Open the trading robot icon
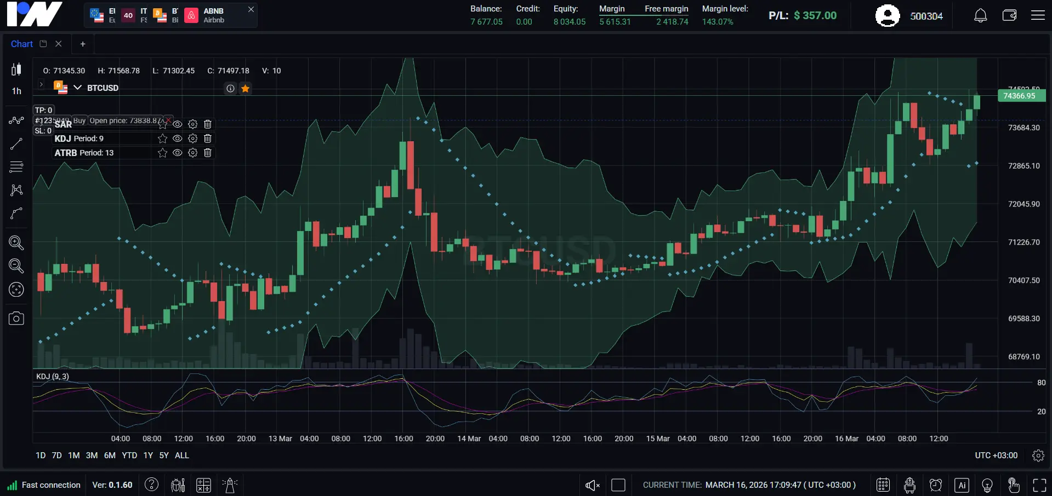 [909, 485]
